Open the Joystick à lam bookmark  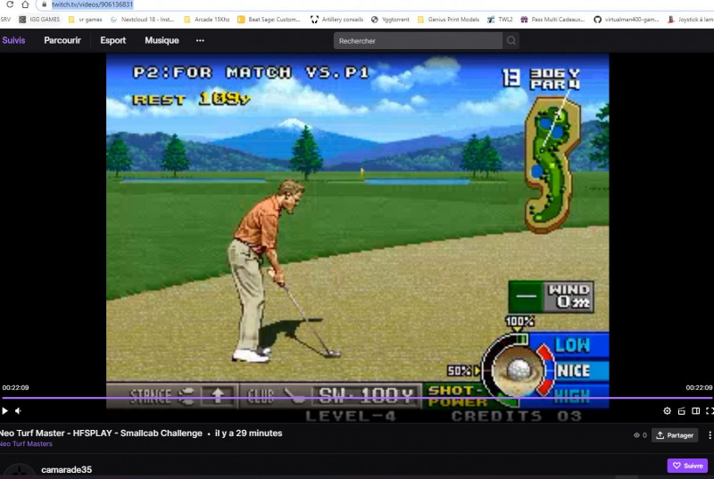(x=690, y=20)
